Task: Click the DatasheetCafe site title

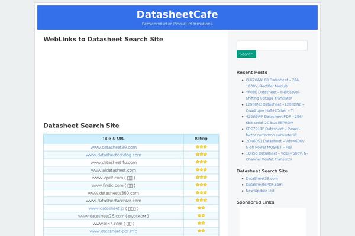Action: point(177,14)
